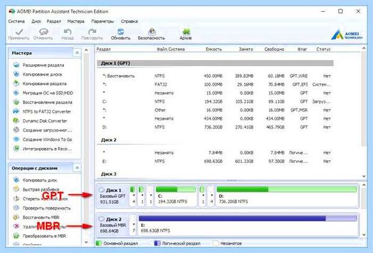Viewport: 373px width, 253px height.
Task: Sort by Файл.Система column header
Action: point(170,49)
